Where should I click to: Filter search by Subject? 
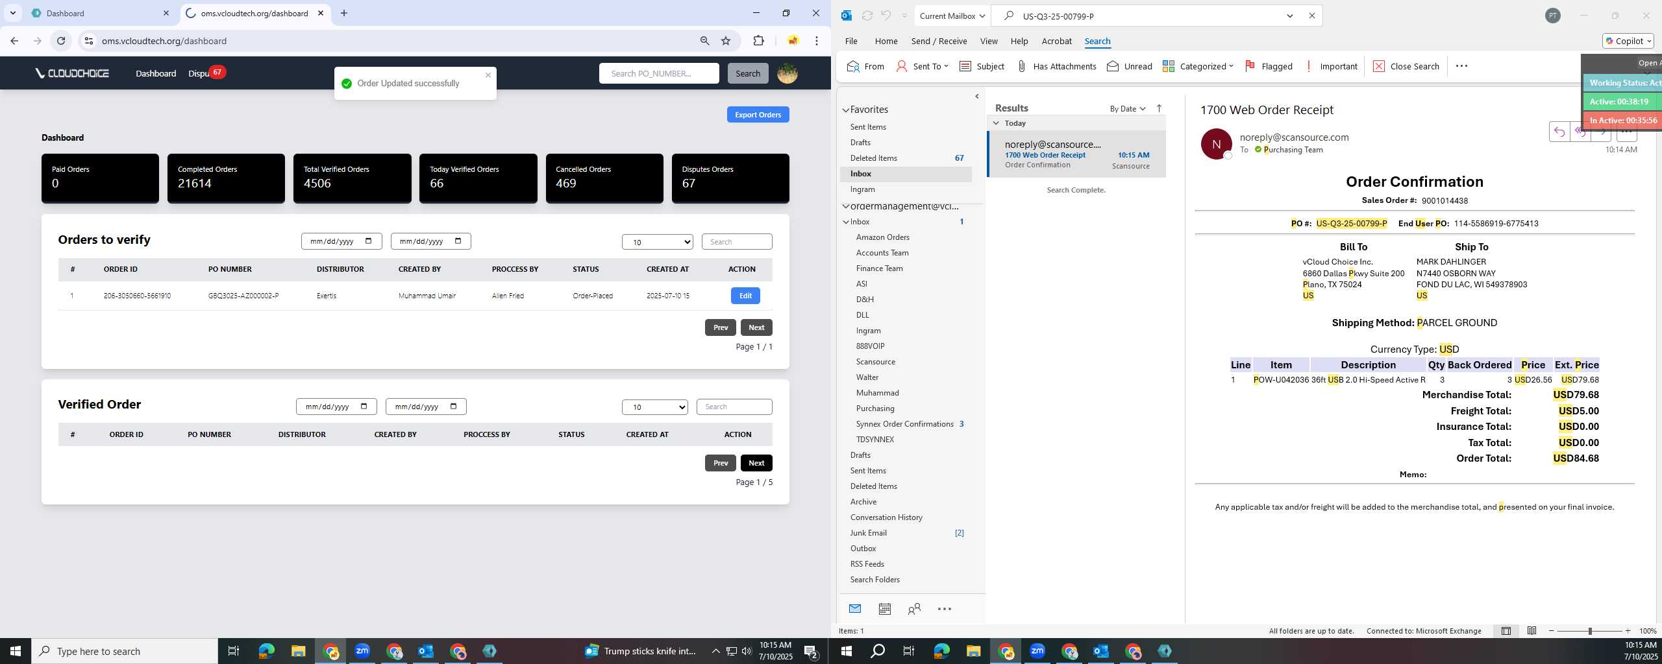coord(982,66)
